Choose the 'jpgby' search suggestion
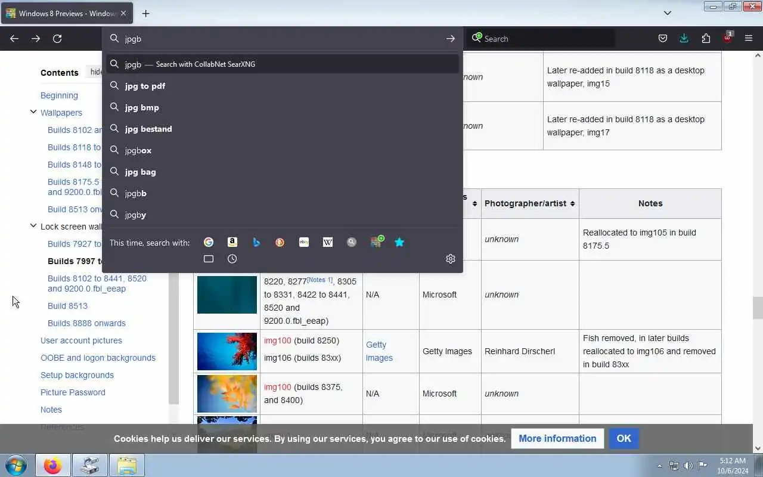 (x=283, y=215)
